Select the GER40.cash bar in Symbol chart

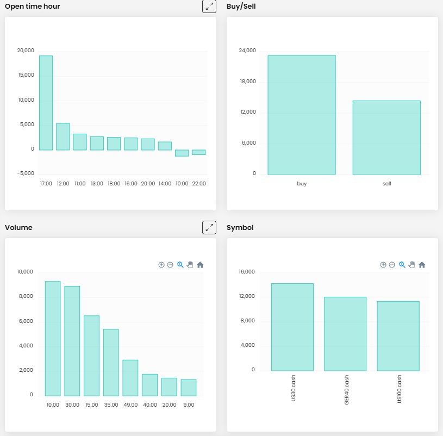(x=345, y=334)
